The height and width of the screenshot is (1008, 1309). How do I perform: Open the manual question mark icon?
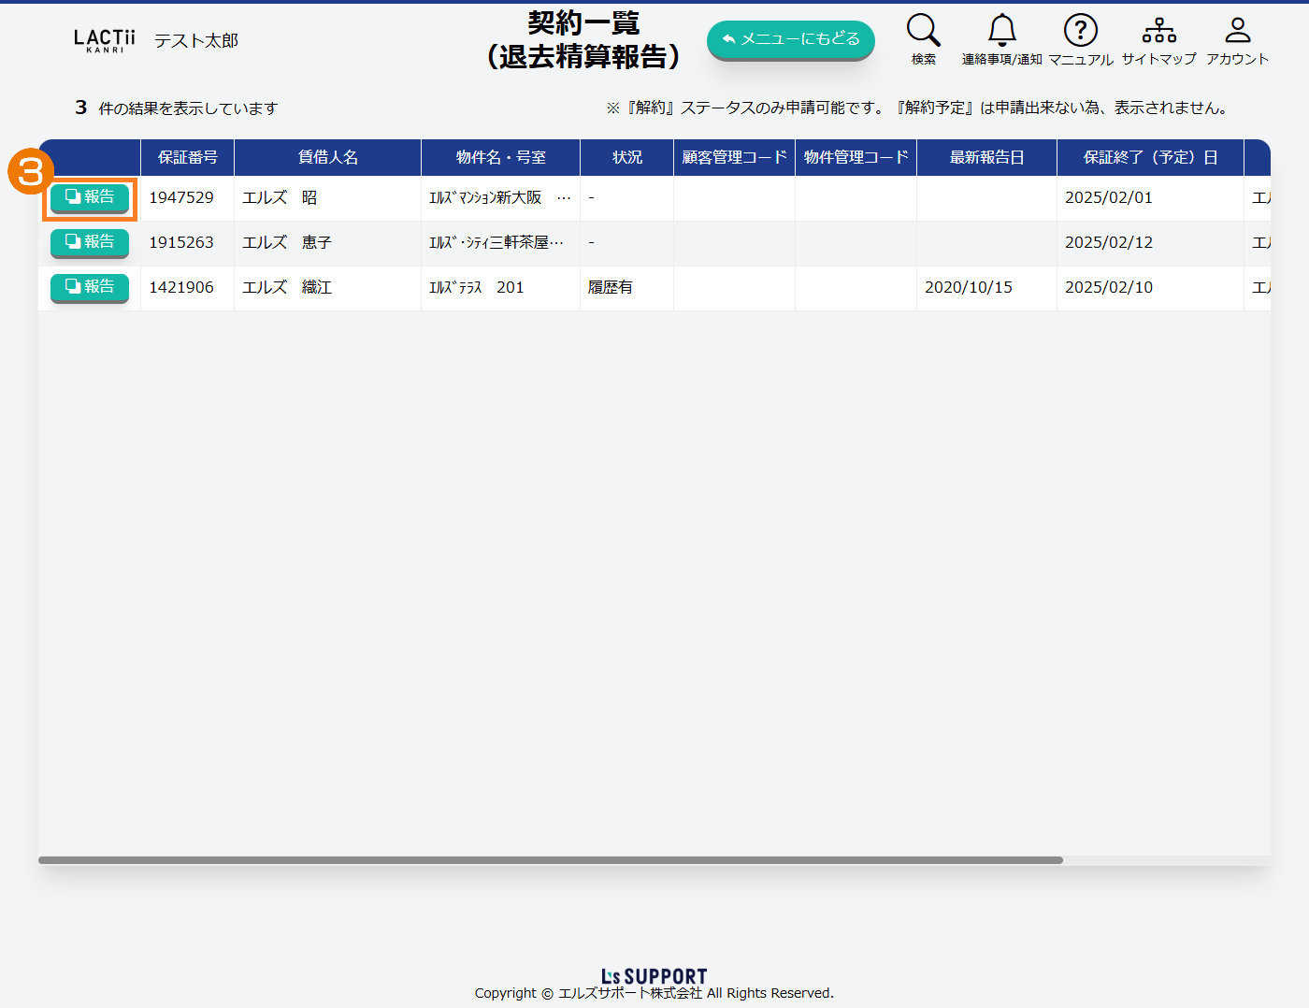[1080, 31]
